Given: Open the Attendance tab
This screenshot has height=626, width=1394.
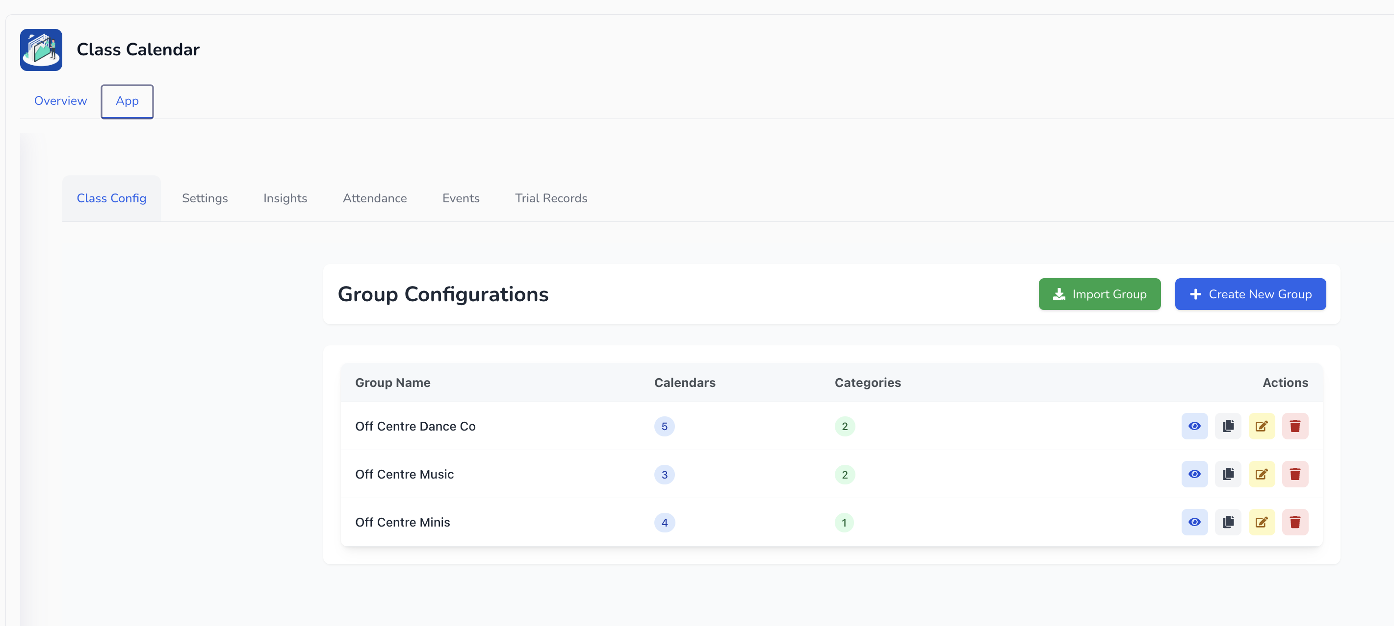Looking at the screenshot, I should tap(374, 198).
